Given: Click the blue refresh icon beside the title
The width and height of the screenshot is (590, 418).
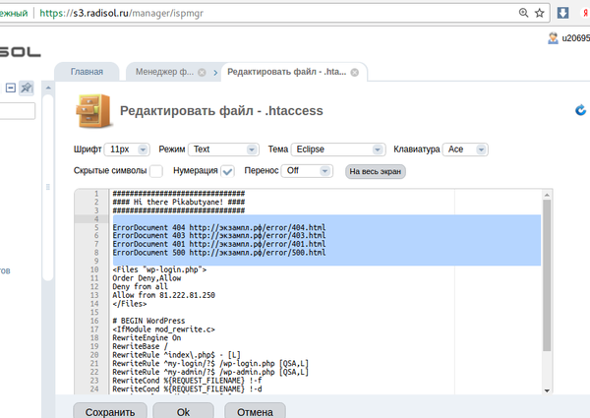Looking at the screenshot, I should [x=580, y=111].
